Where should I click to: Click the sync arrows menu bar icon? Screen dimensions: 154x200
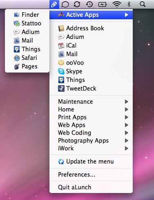coord(77,5)
